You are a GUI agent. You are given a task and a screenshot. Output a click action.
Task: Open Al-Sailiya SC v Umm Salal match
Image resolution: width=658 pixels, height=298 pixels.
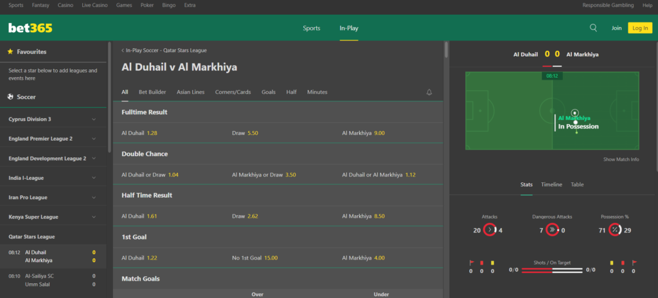[53, 280]
